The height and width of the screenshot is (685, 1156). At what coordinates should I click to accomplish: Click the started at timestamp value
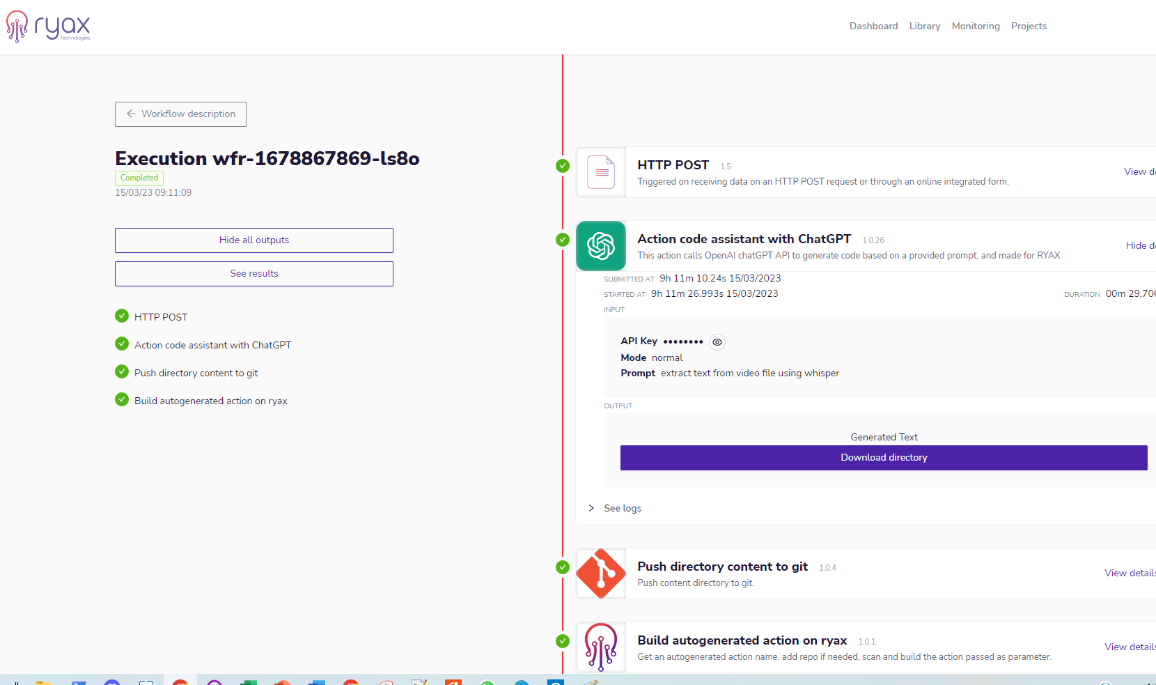tap(714, 293)
